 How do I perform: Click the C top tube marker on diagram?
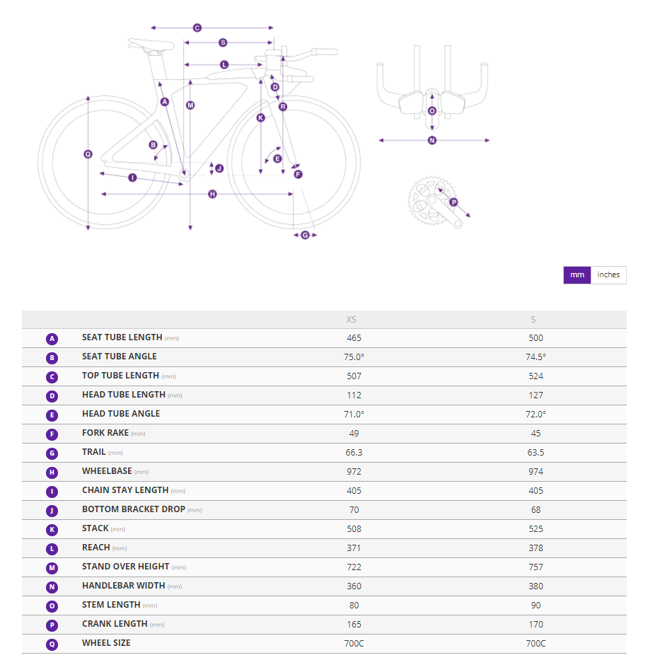click(197, 28)
